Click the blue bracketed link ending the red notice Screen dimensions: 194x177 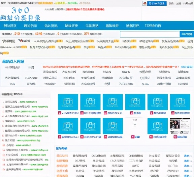[x=187, y=67]
